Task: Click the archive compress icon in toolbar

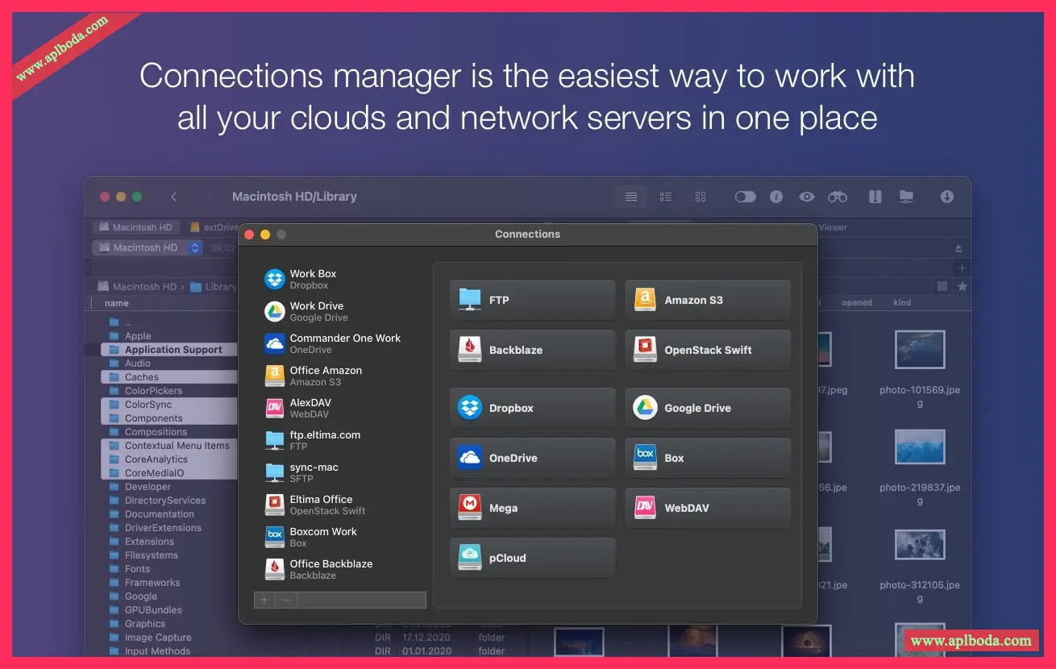Action: pyautogui.click(x=875, y=197)
